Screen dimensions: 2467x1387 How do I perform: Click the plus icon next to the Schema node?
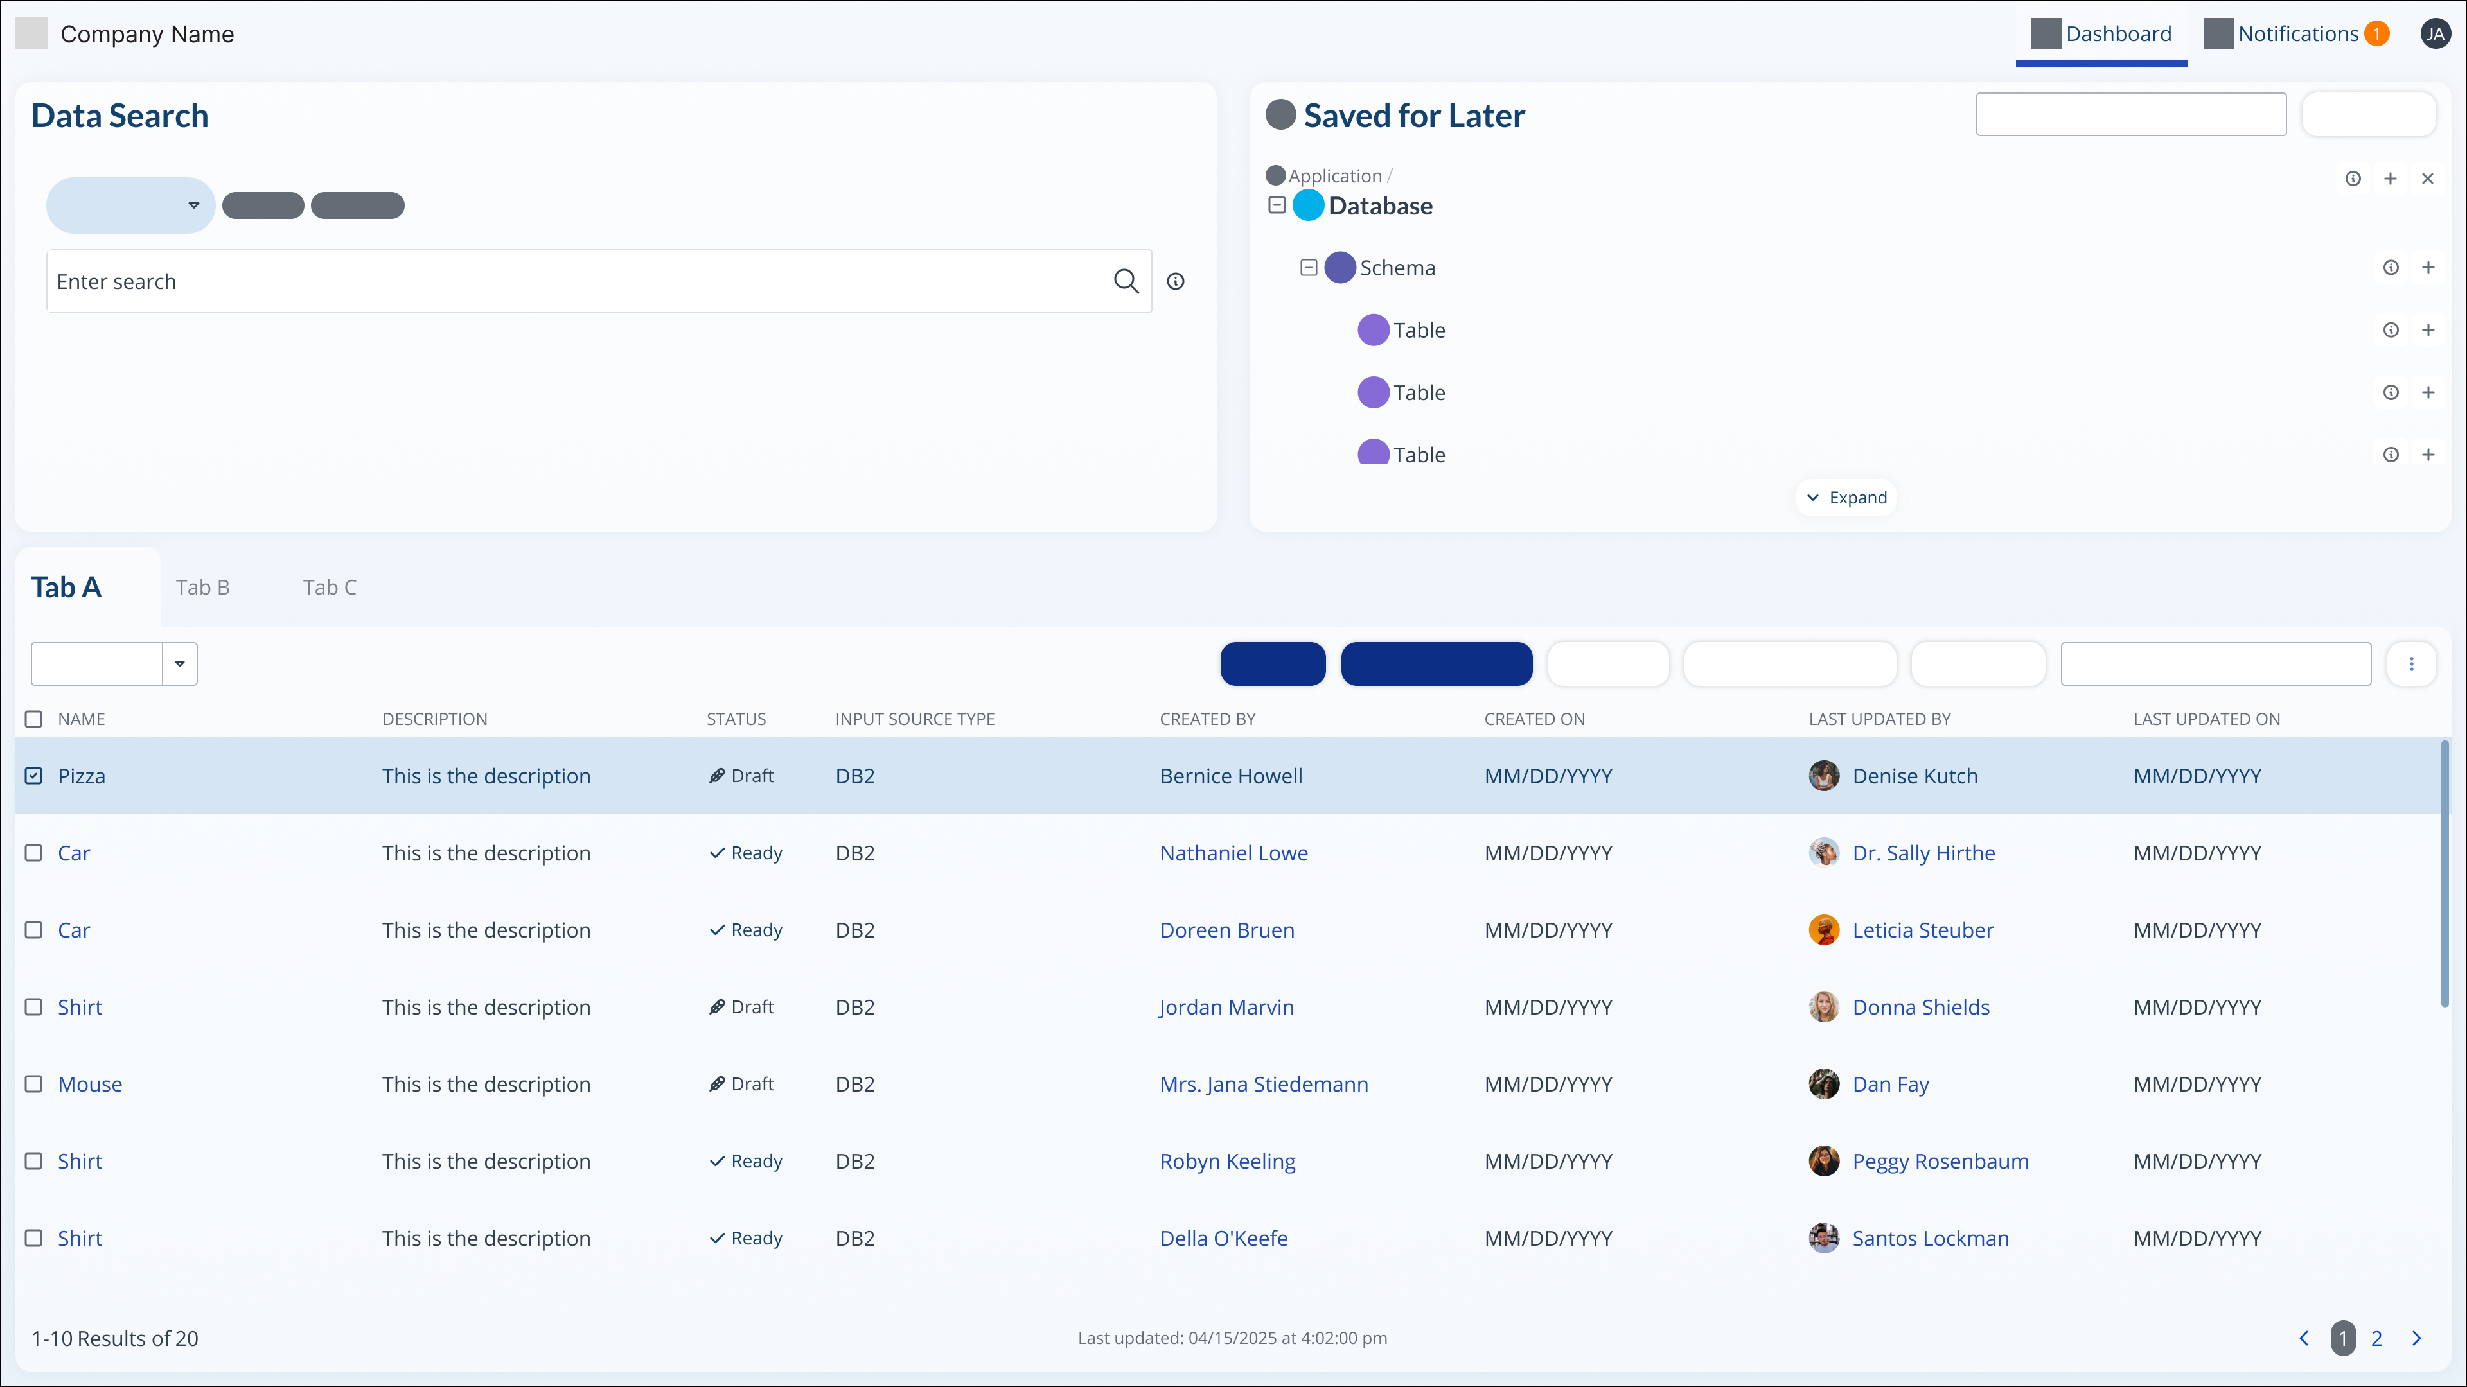(x=2428, y=267)
